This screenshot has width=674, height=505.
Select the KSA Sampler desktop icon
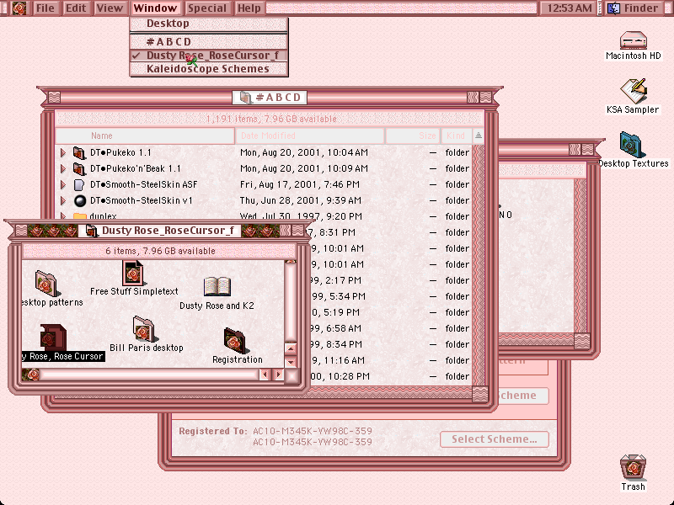[634, 91]
